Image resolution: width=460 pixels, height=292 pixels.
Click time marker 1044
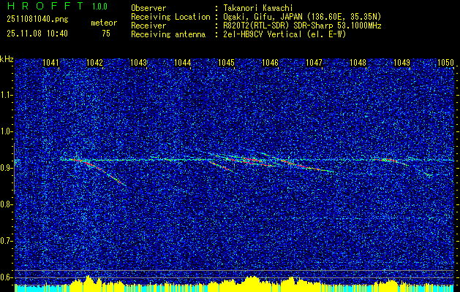coord(183,63)
